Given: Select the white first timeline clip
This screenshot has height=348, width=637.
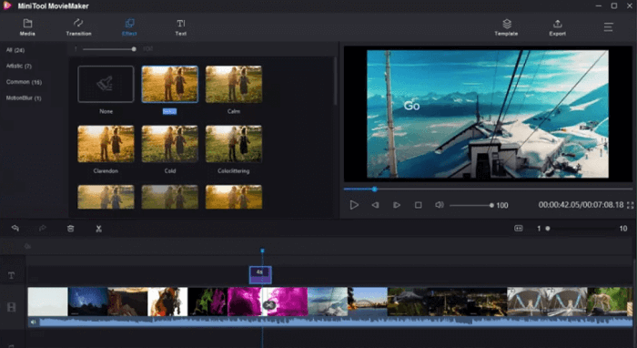Looking at the screenshot, I should click(47, 302).
